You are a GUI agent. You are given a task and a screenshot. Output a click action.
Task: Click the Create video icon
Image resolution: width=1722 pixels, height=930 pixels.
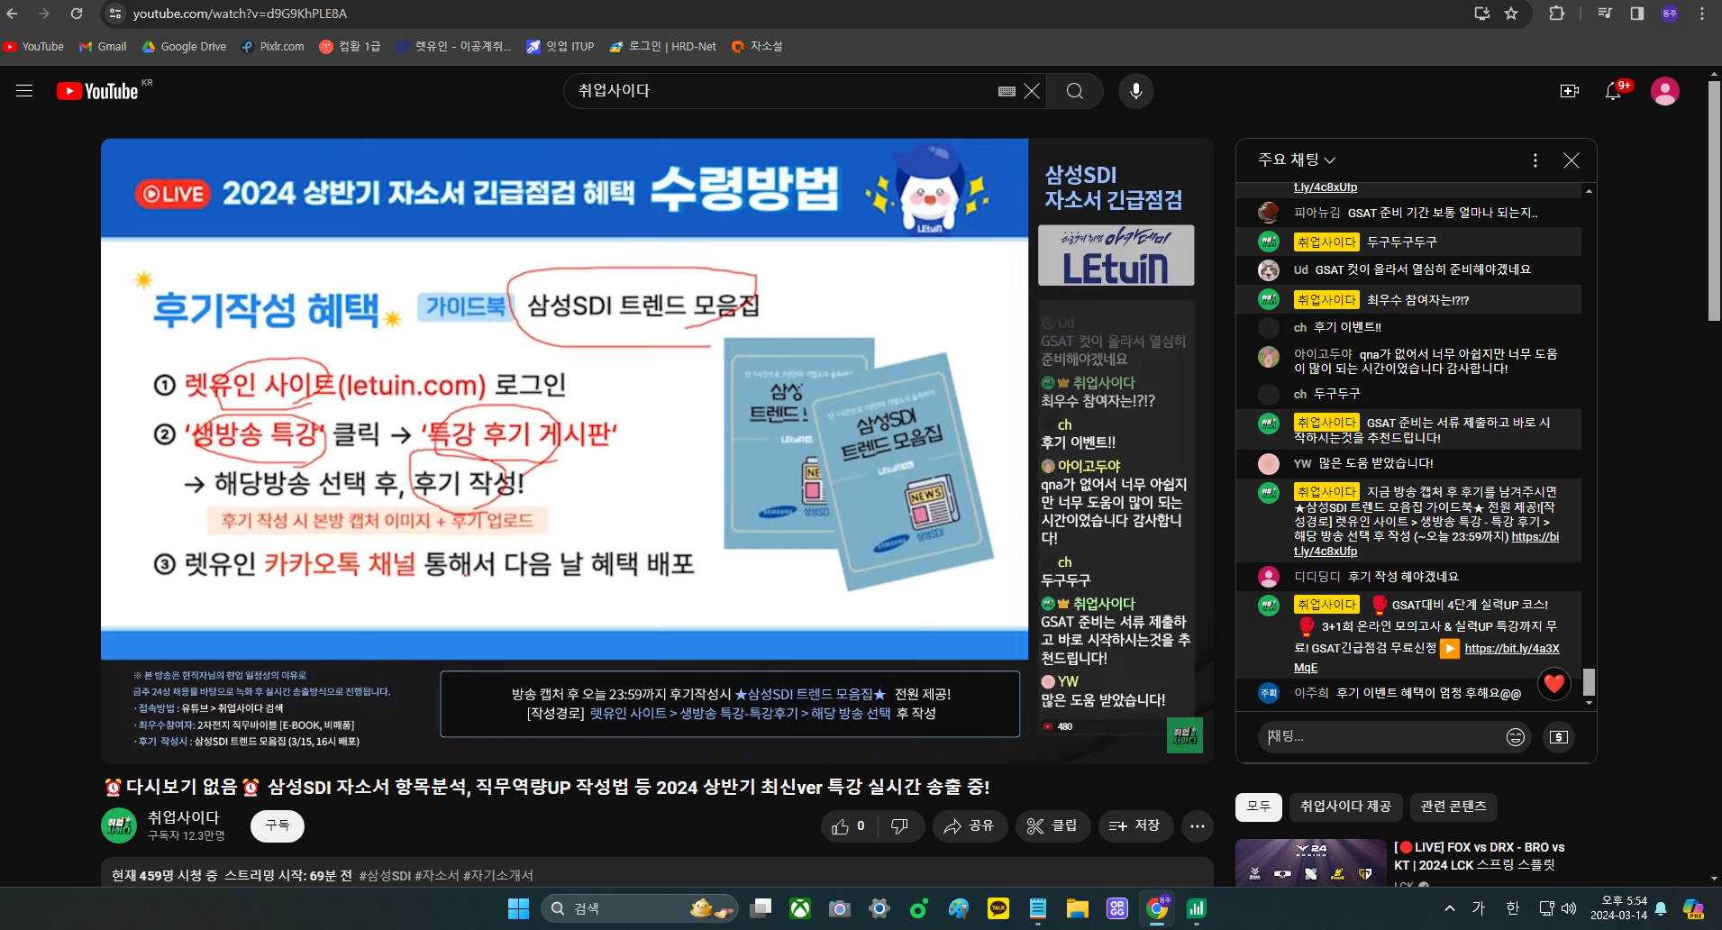pos(1569,91)
